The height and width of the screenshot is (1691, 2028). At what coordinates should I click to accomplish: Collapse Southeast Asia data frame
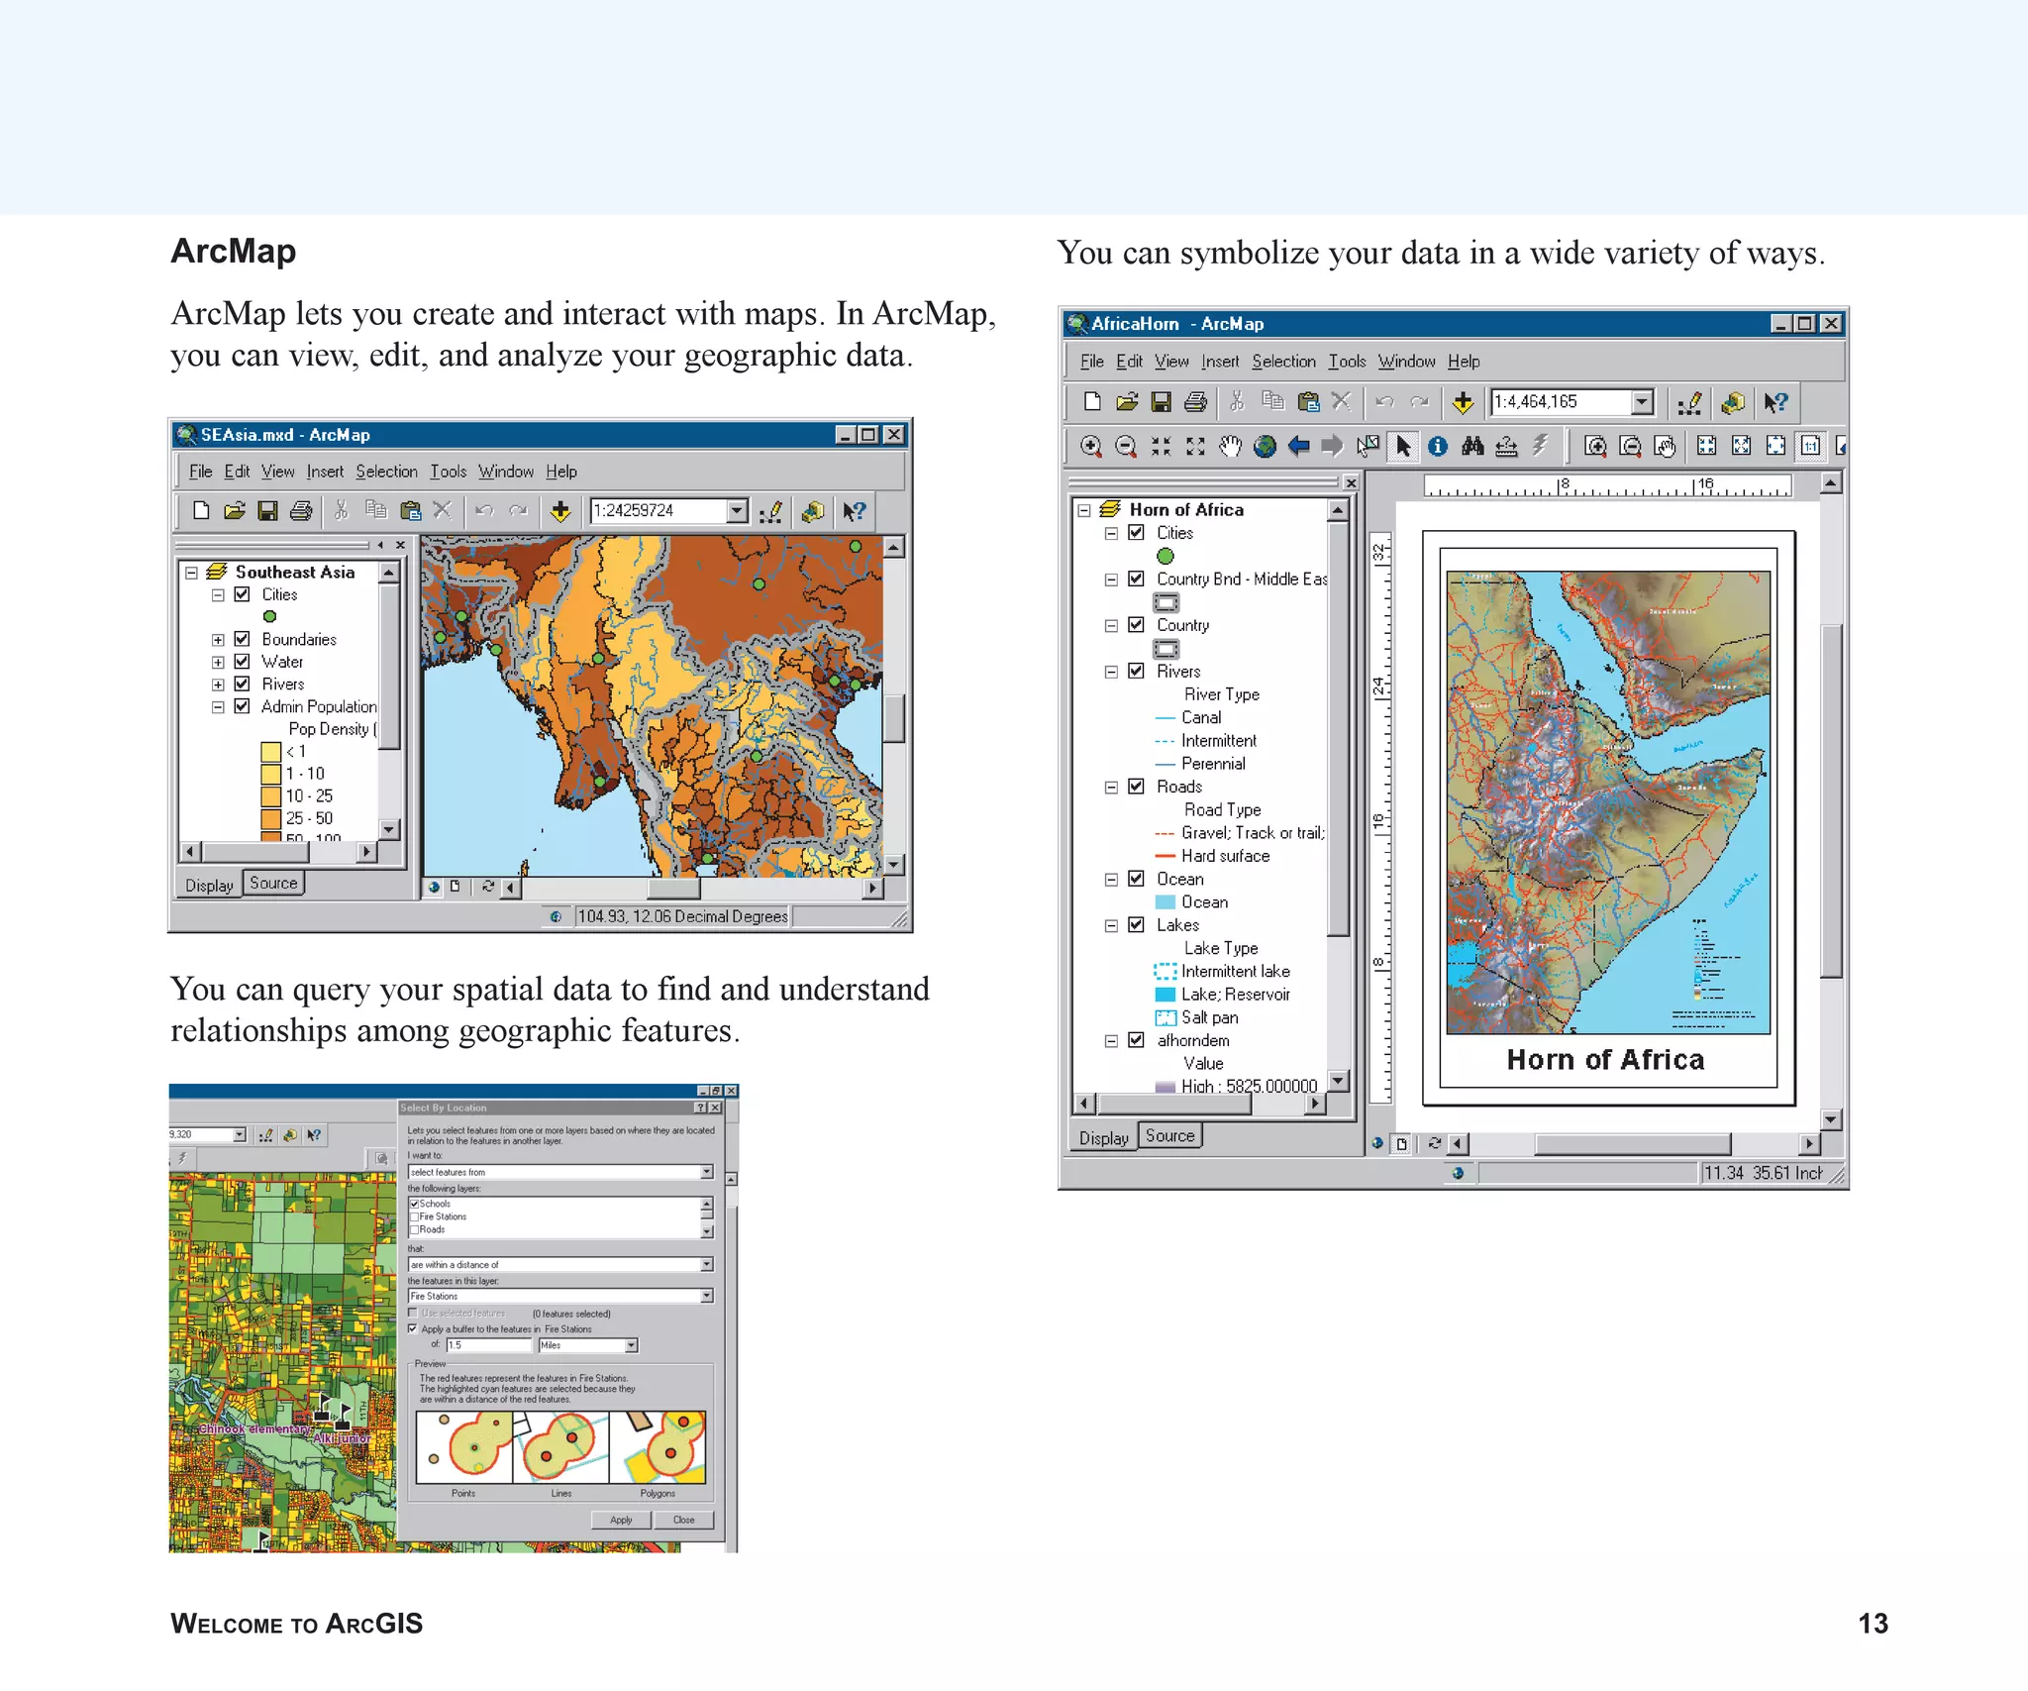tap(192, 573)
